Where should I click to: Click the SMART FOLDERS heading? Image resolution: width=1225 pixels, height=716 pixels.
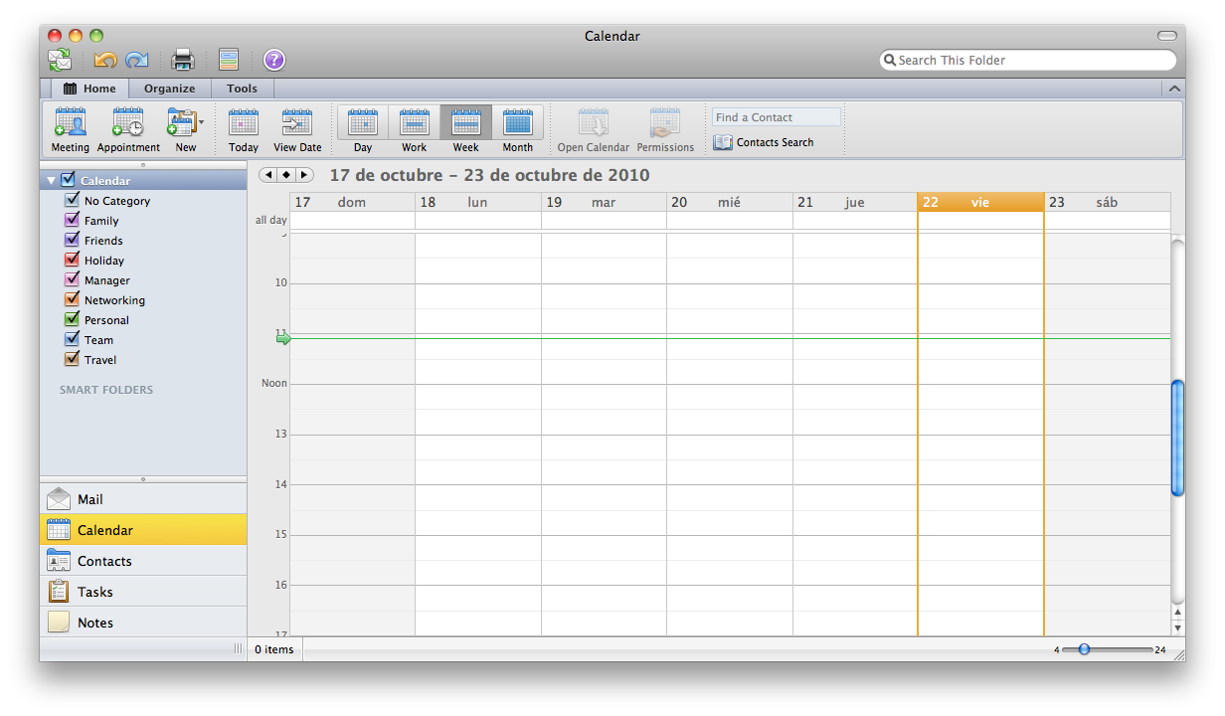pyautogui.click(x=106, y=390)
